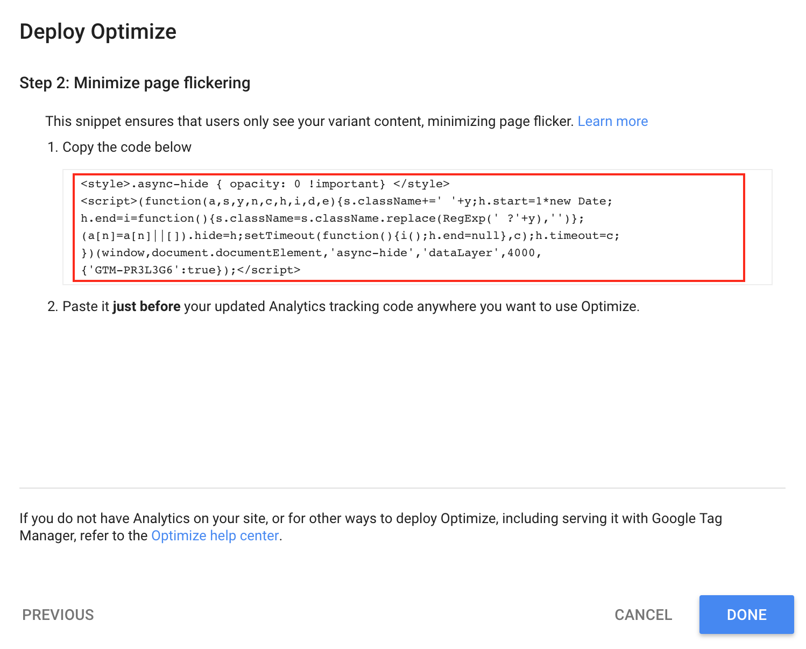This screenshot has width=806, height=649.
Task: Click the 'If you do not have Analytics' paragraph
Action: click(x=371, y=527)
